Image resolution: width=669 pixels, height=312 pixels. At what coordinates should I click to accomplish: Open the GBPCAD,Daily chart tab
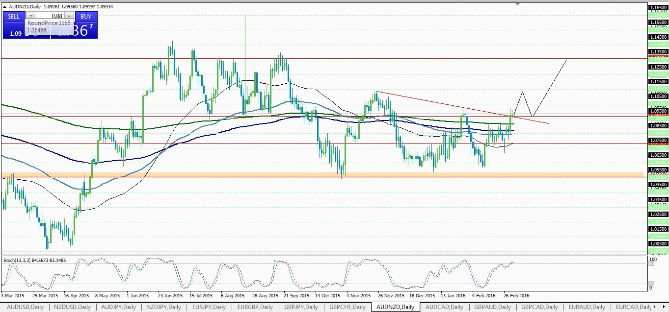click(540, 307)
